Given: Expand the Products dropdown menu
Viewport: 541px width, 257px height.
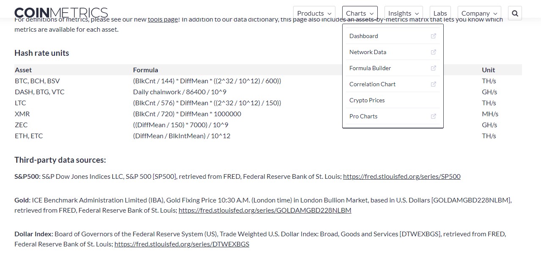Looking at the screenshot, I should coord(314,13).
